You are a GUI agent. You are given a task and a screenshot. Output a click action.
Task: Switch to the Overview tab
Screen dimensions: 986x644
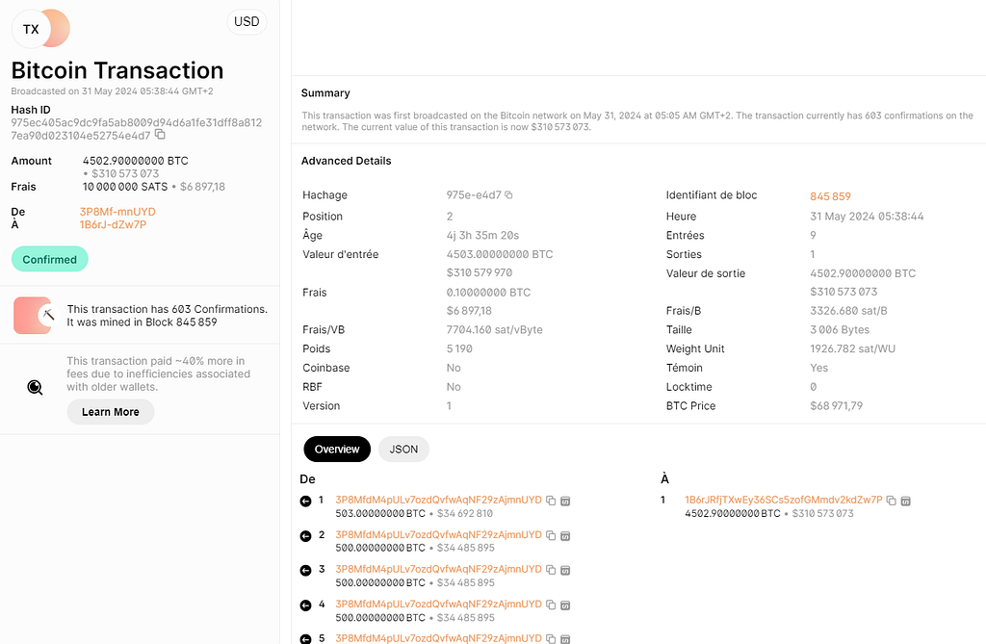(337, 449)
